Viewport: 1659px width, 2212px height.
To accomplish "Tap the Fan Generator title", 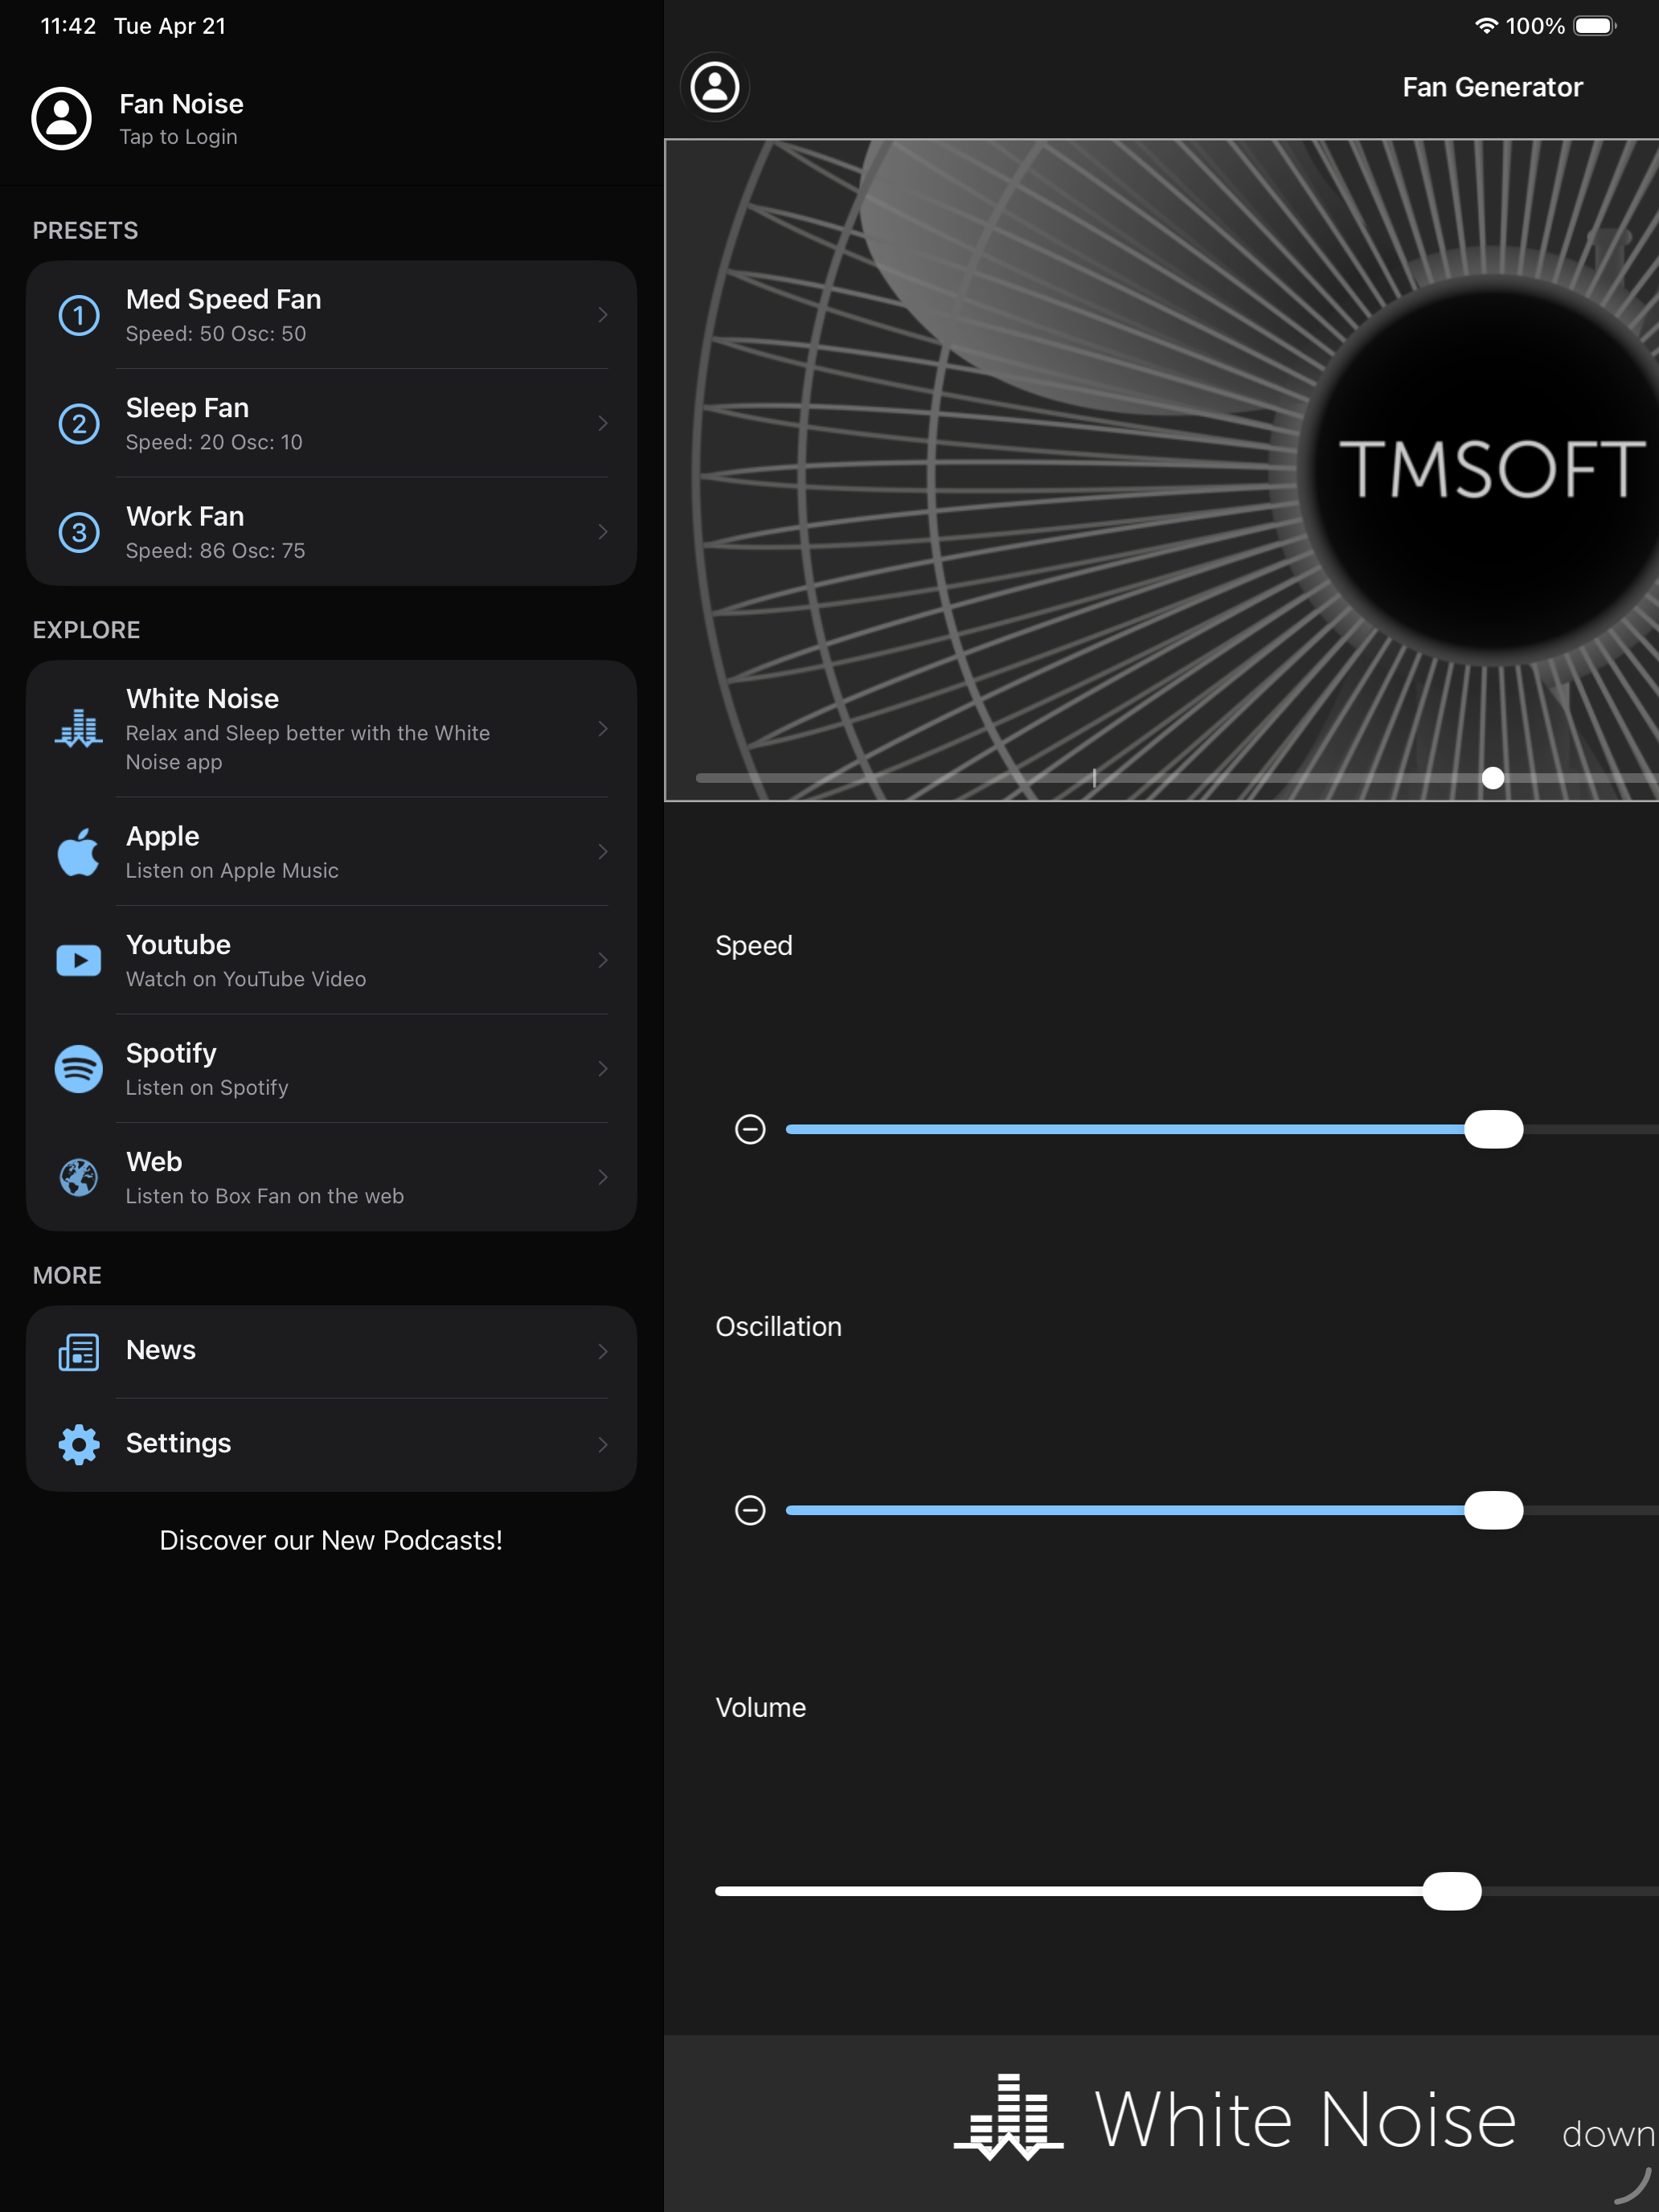I will [1492, 88].
